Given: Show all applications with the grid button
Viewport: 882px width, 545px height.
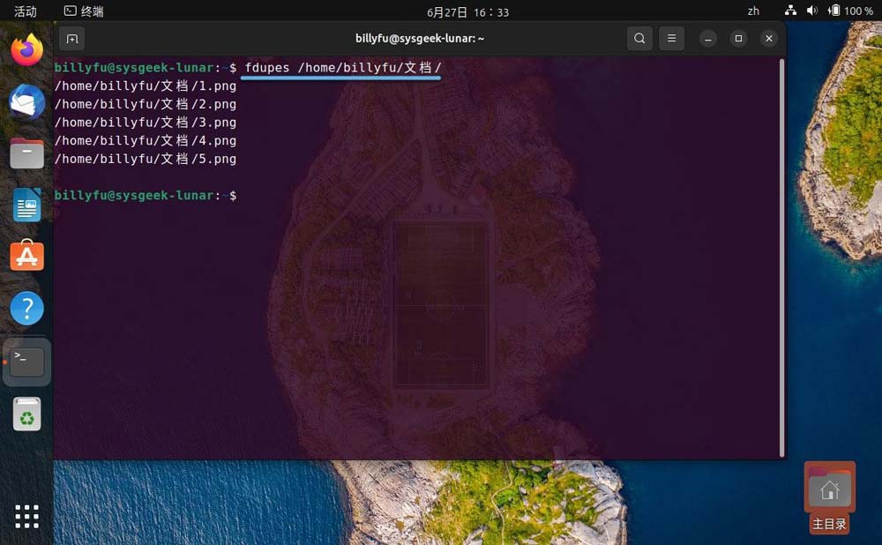Looking at the screenshot, I should click(26, 516).
